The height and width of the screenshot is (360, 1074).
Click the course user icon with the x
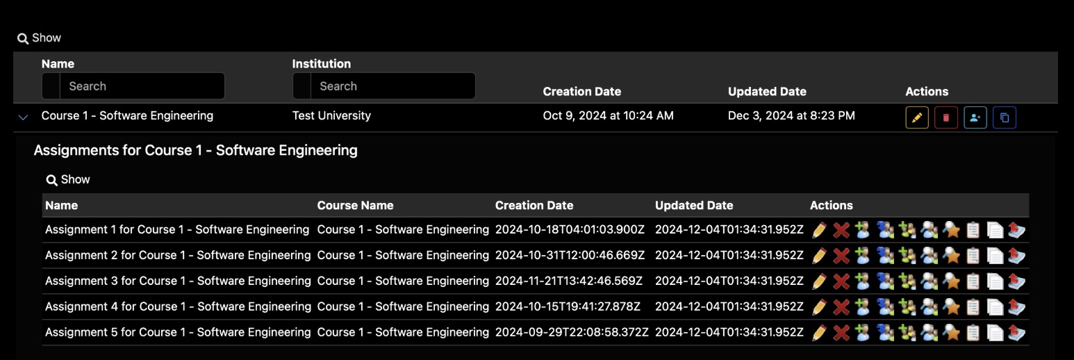pyautogui.click(x=975, y=117)
